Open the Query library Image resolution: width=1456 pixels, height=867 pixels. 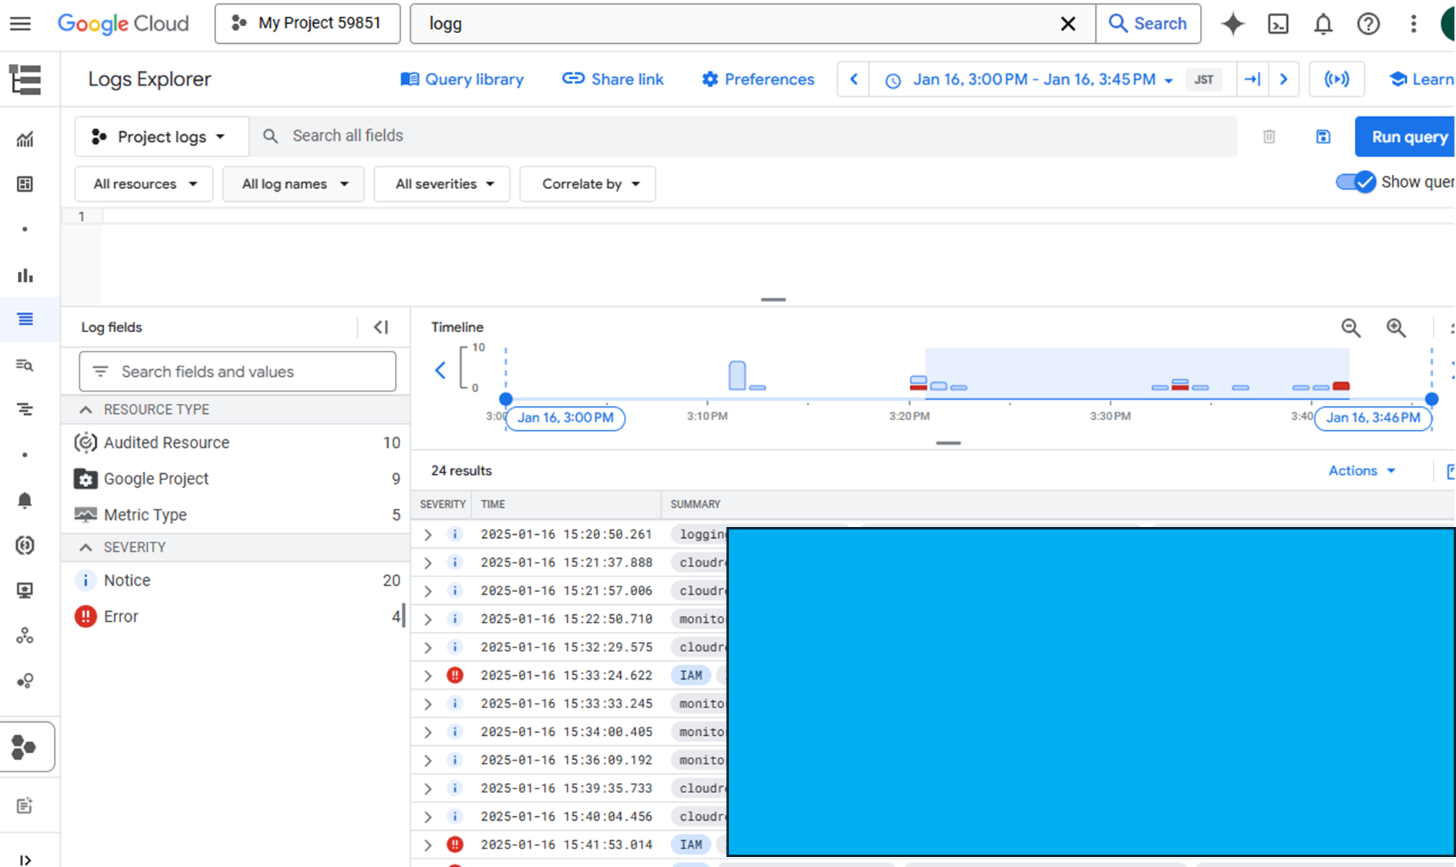(x=462, y=79)
